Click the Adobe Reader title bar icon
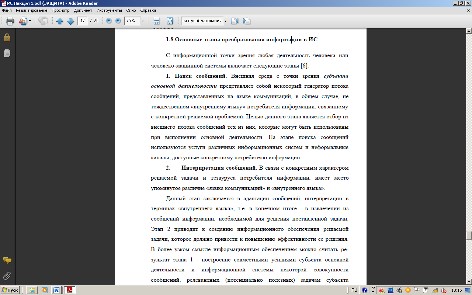The height and width of the screenshot is (295, 472). click(x=4, y=3)
